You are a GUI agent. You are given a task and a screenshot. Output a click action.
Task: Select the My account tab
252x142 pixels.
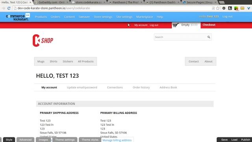coord(49,88)
